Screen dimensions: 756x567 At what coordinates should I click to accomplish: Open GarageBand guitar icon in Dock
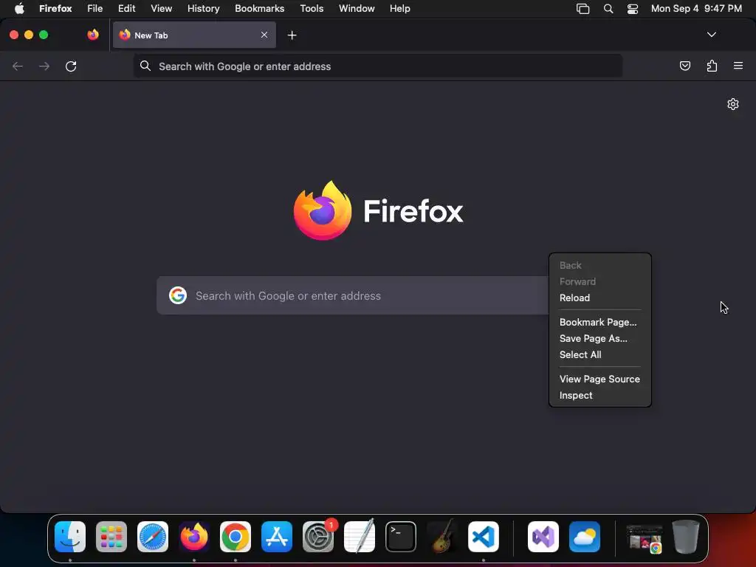[442, 537]
